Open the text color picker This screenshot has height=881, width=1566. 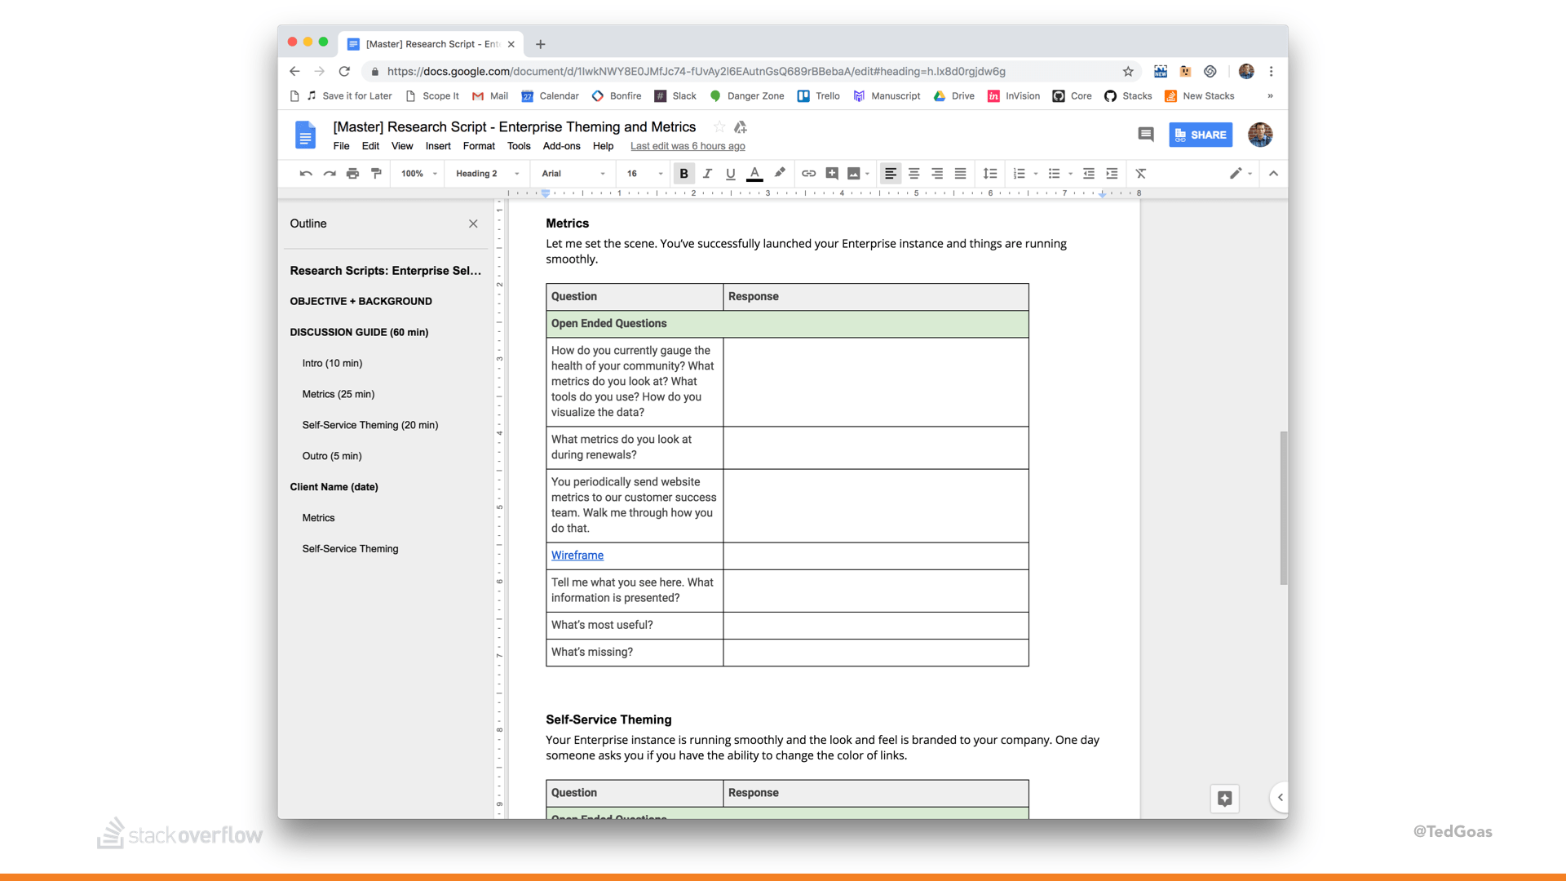[754, 174]
